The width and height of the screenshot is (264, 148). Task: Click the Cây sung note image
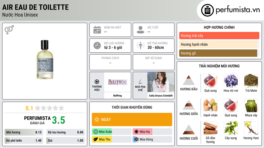click(x=231, y=128)
